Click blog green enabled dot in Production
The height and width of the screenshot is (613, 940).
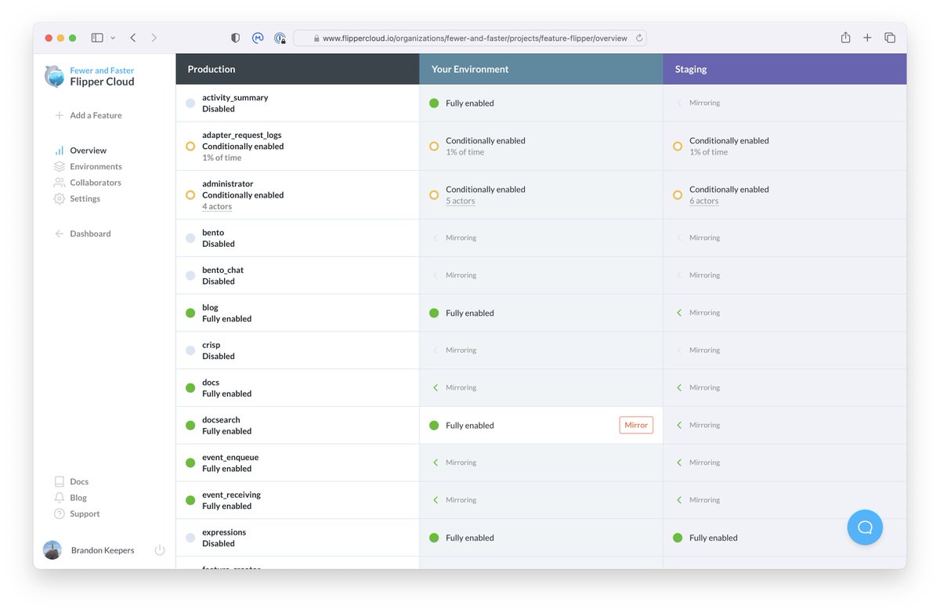click(190, 313)
